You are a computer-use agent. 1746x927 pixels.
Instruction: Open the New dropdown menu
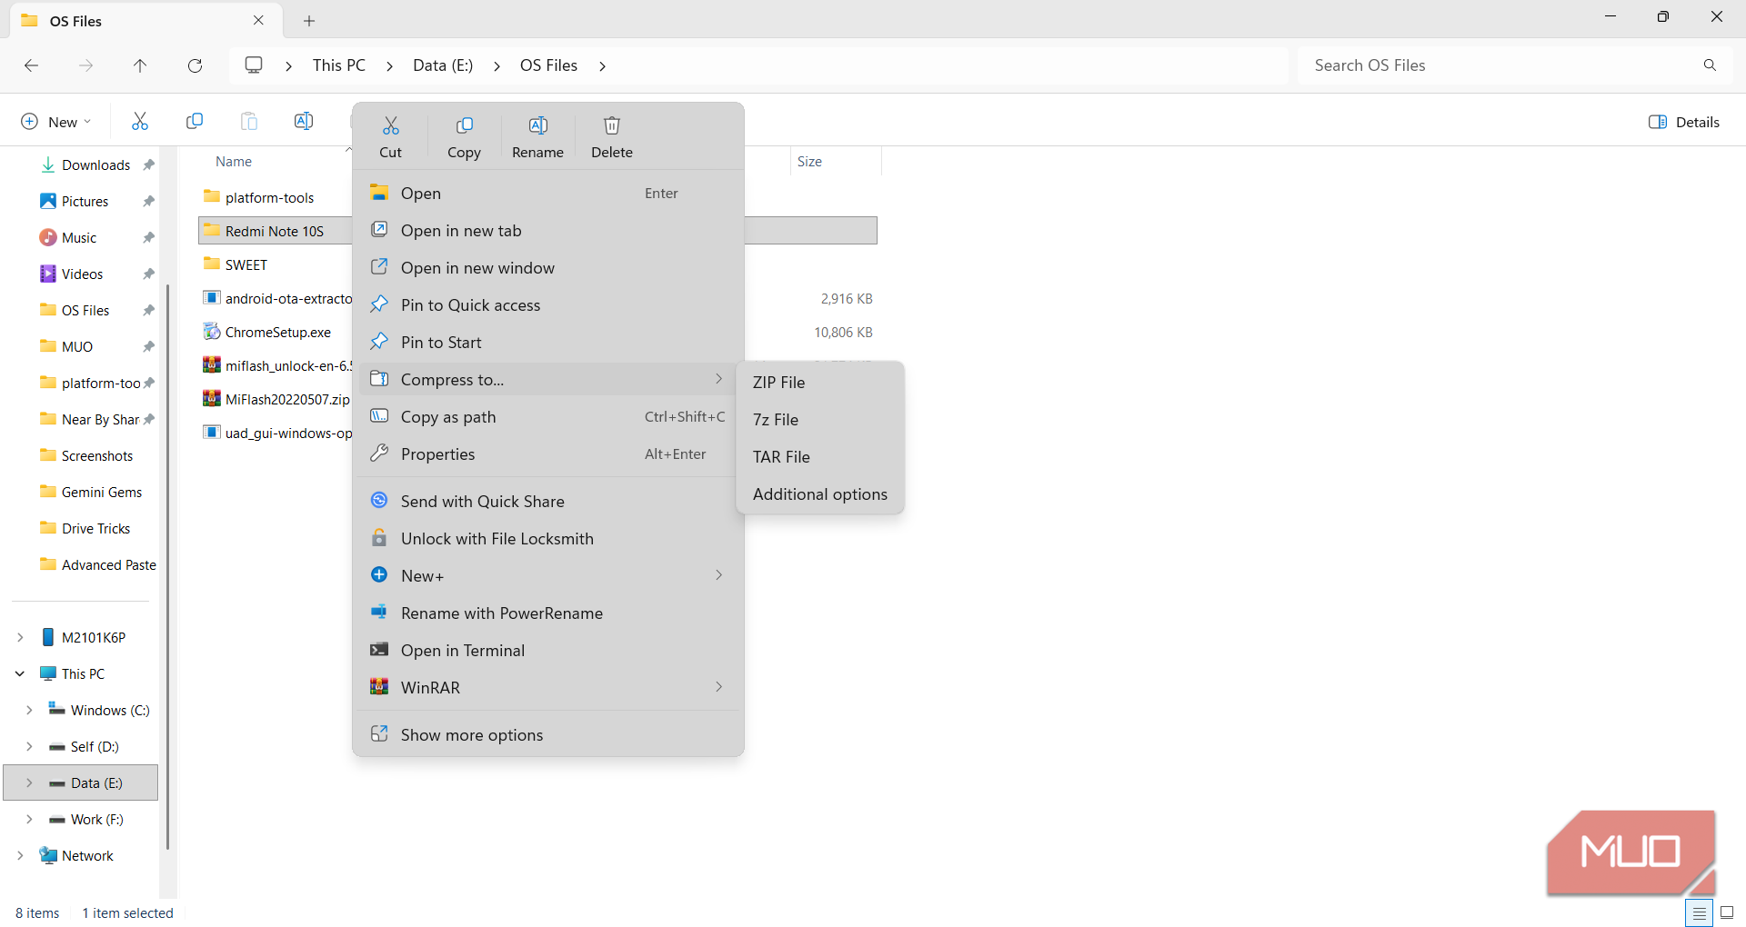click(56, 122)
